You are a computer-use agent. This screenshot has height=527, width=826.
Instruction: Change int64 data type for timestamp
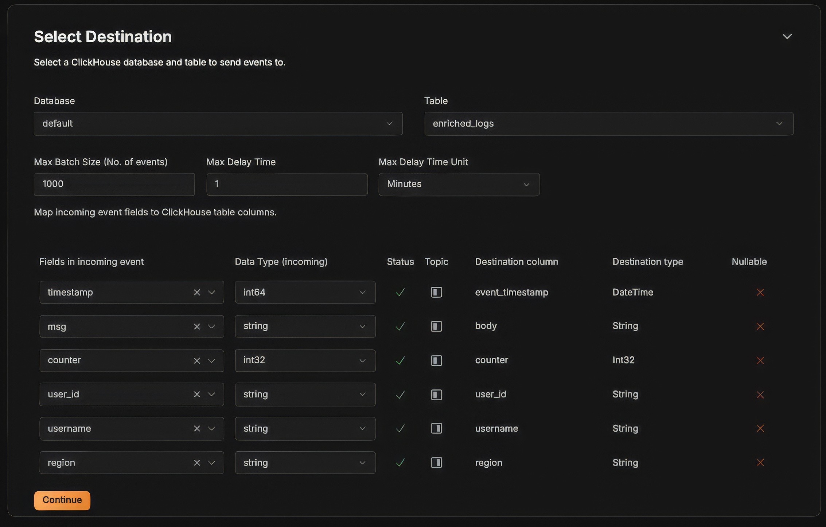[x=305, y=292]
